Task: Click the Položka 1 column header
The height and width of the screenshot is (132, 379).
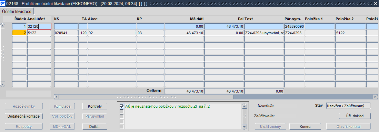Action: coord(314,19)
